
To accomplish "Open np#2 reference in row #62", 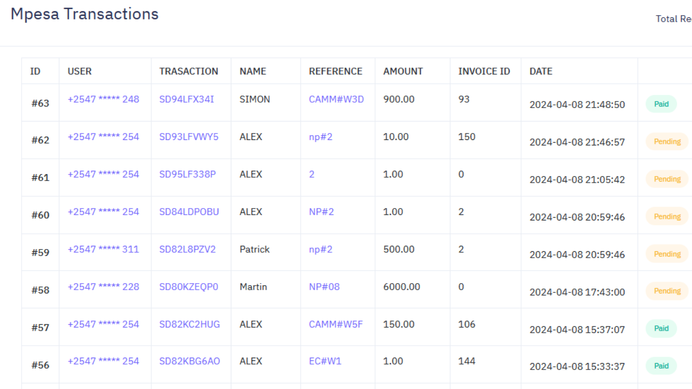I will (x=321, y=137).
